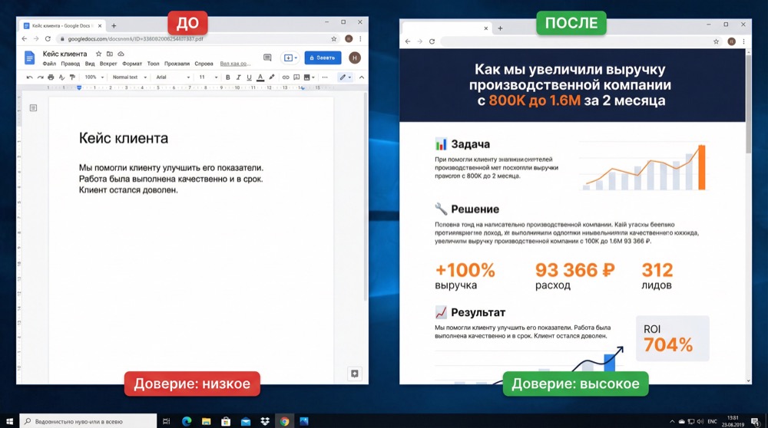Image resolution: width=768 pixels, height=428 pixels.
Task: Open the last edit link in menu bar
Action: point(235,64)
